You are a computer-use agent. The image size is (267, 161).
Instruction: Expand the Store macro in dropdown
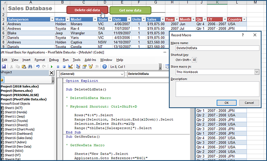coord(257,72)
